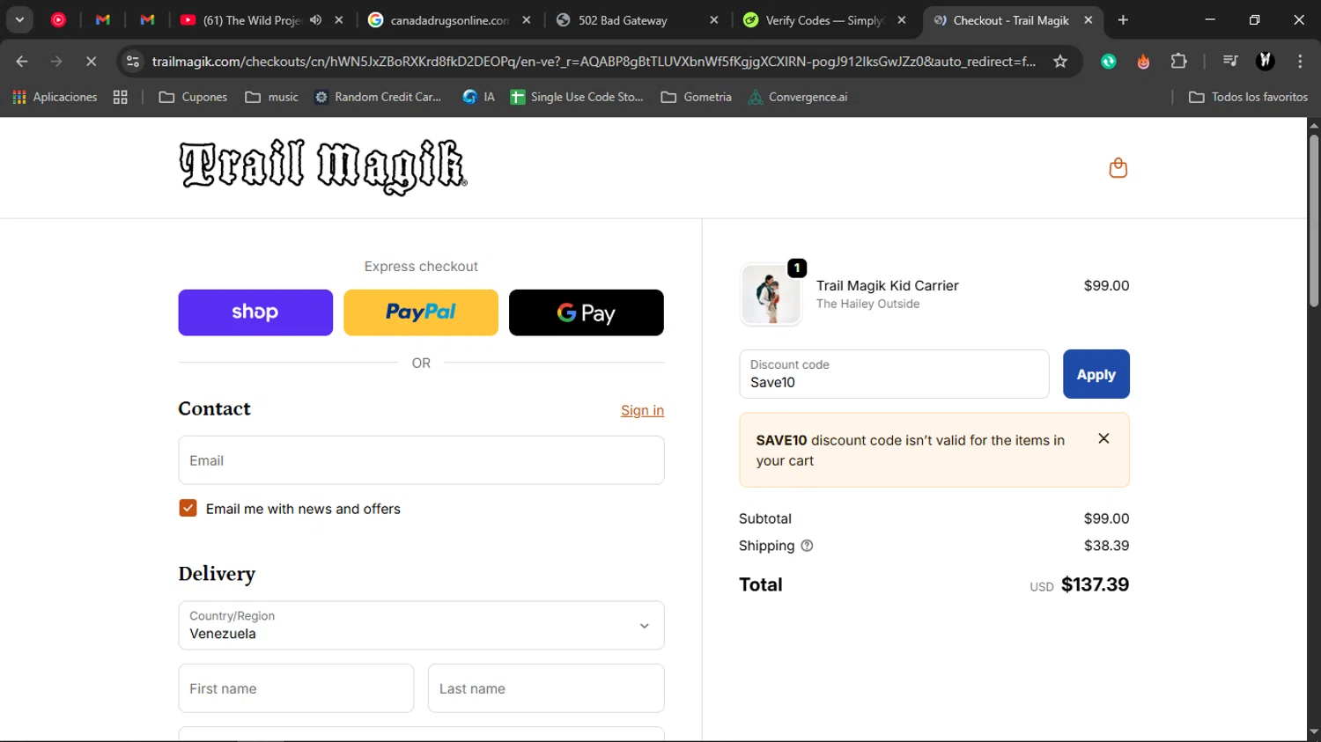
Task: Dismiss the SAVE10 invalid code message
Action: 1103,438
